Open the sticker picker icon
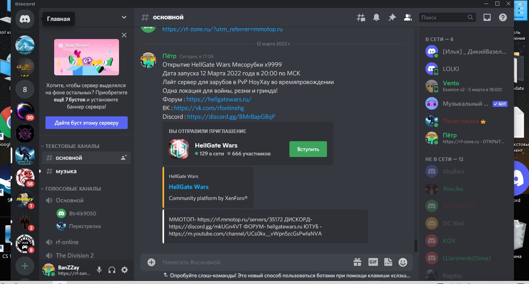Image resolution: width=529 pixels, height=284 pixels. pos(388,262)
